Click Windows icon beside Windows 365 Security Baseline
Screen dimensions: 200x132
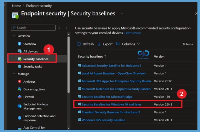[79, 120]
